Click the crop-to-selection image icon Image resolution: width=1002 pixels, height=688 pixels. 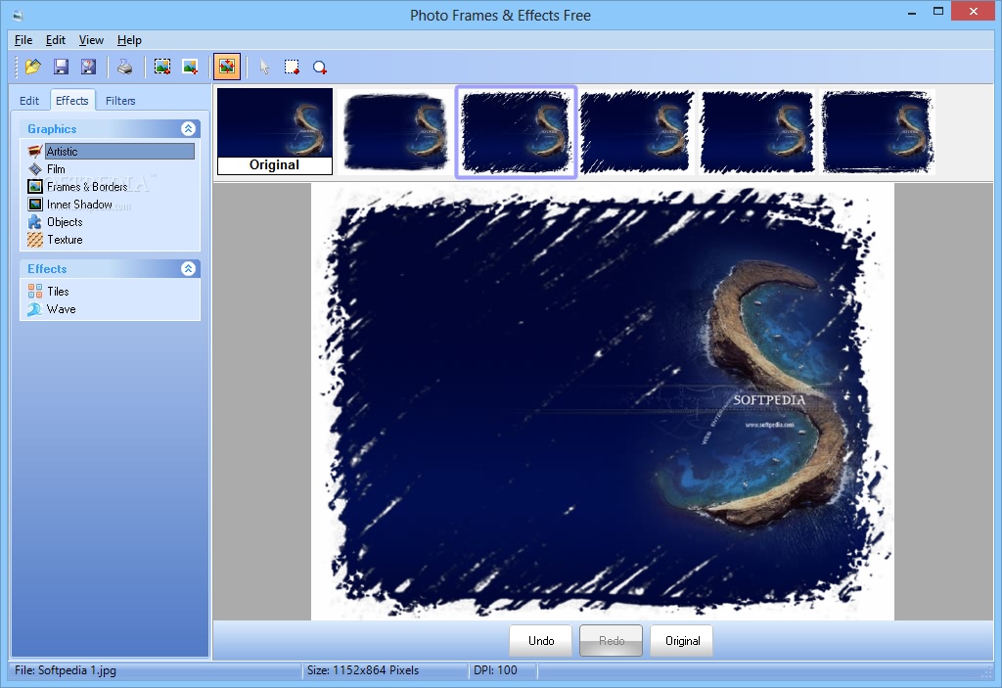162,67
